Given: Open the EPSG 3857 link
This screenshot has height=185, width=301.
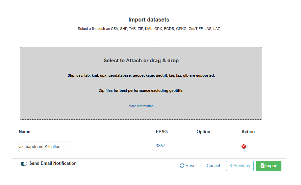Looking at the screenshot, I should tap(160, 146).
